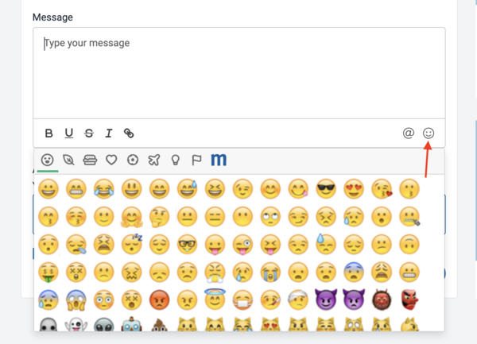Toggle bold formatting button
Image resolution: width=477 pixels, height=344 pixels.
[48, 133]
